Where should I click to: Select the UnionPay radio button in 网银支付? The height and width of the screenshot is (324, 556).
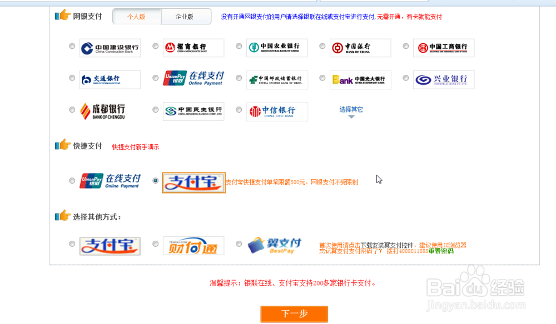coord(155,78)
